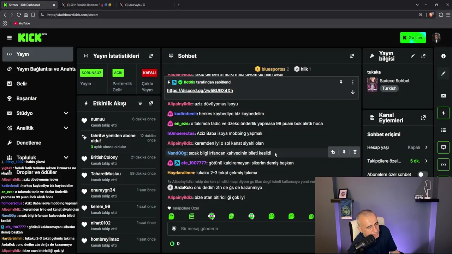The width and height of the screenshot is (452, 254).
Task: Open the discord.gg/zw5BUGX4Xh link
Action: tap(200, 91)
